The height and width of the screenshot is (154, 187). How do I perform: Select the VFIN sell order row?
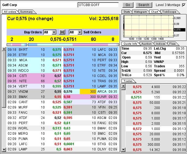91,107
